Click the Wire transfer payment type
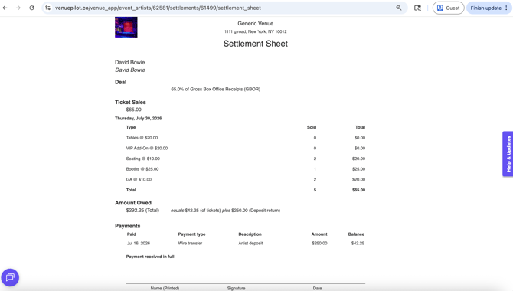Viewport: 513px width, 291px height. pyautogui.click(x=190, y=244)
